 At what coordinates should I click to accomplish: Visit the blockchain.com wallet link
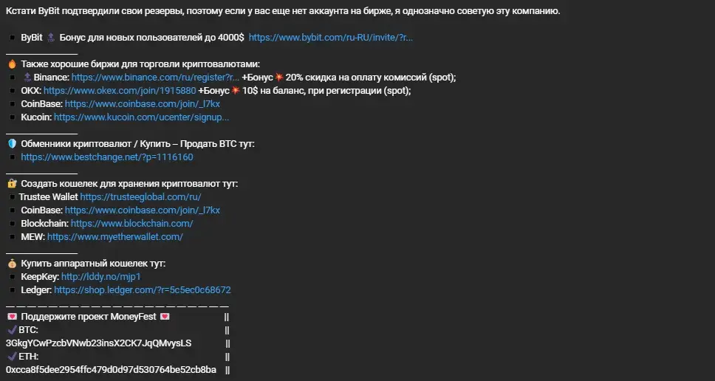pyautogui.click(x=131, y=224)
